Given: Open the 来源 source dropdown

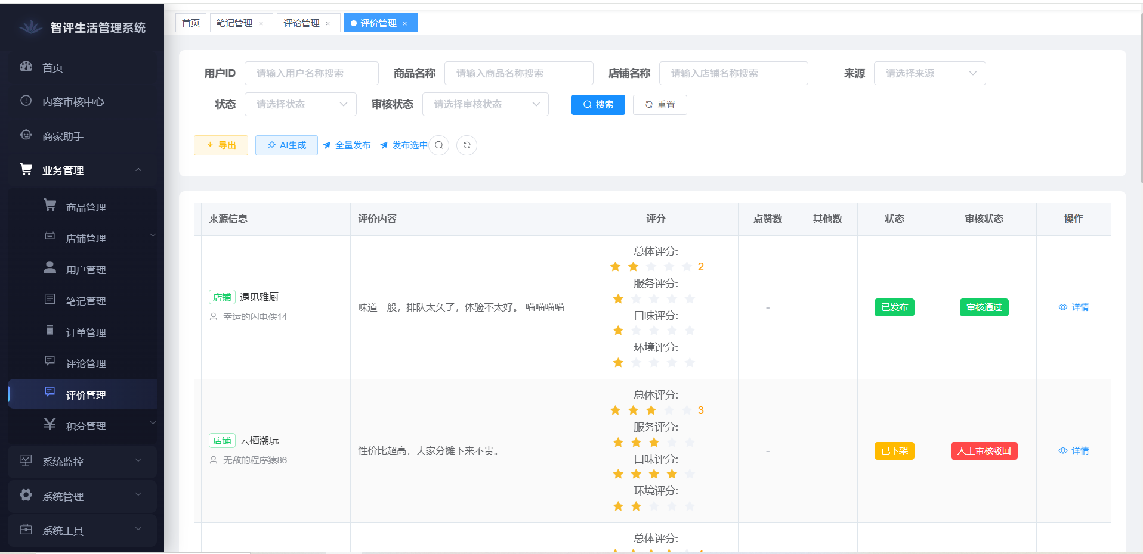Looking at the screenshot, I should pos(929,73).
